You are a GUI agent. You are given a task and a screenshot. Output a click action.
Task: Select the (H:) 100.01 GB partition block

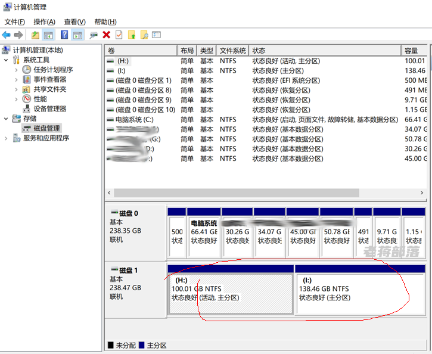(231, 294)
